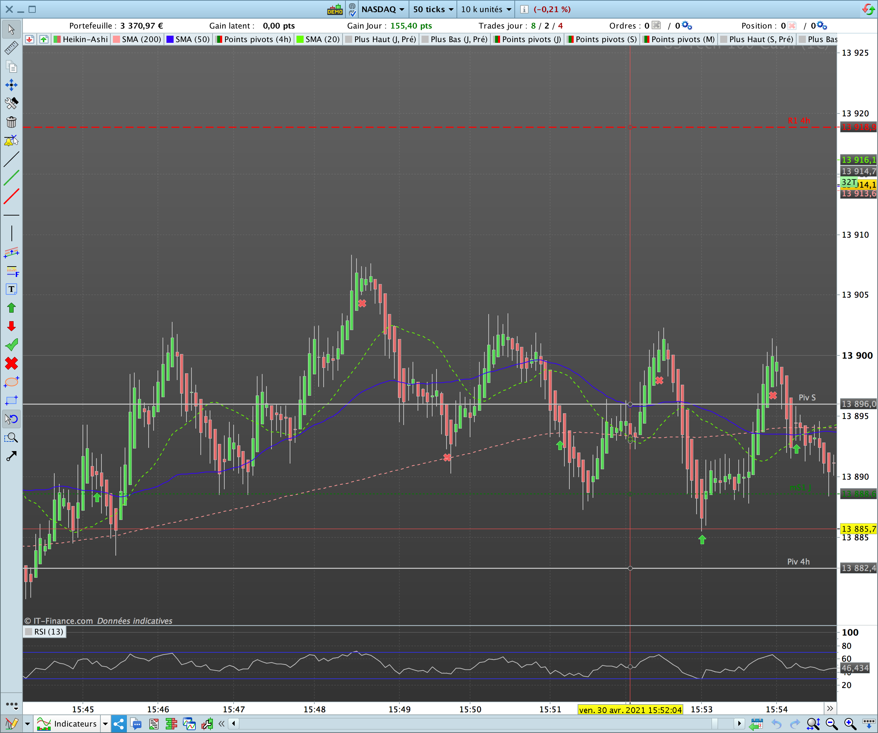Viewport: 878px width, 733px height.
Task: Pick the red down arrow marker
Action: click(x=11, y=326)
